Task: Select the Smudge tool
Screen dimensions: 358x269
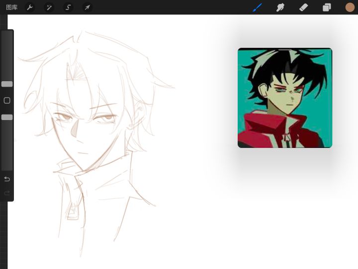Action: click(x=280, y=7)
